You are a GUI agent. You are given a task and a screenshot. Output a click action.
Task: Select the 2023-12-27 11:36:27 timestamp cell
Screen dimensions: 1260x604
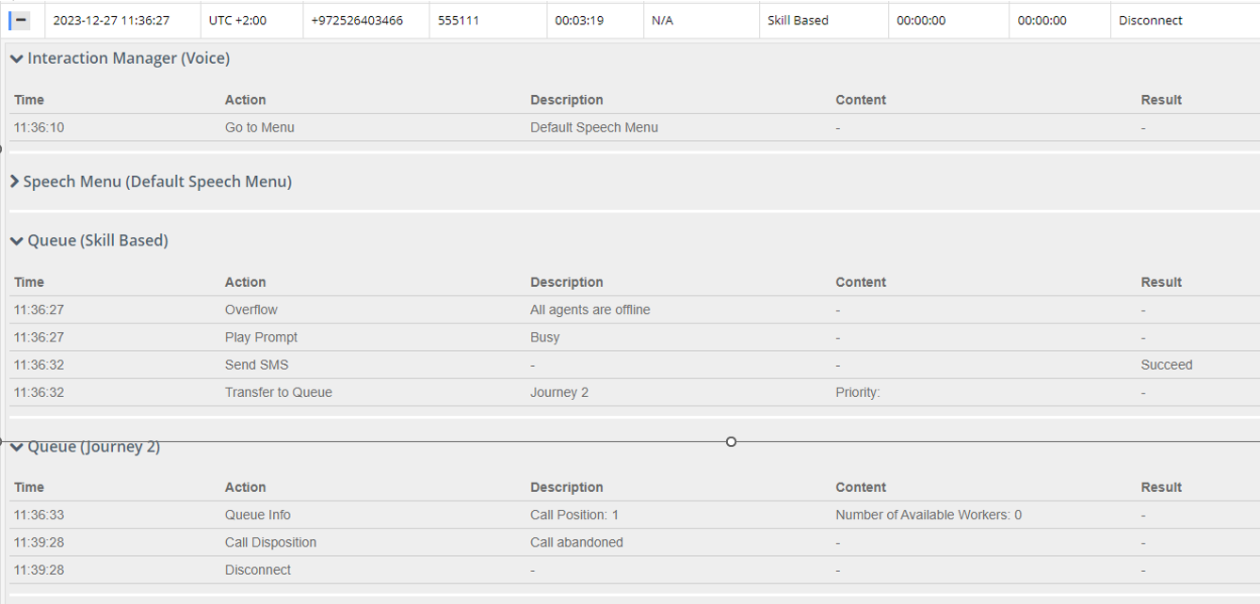(x=111, y=20)
